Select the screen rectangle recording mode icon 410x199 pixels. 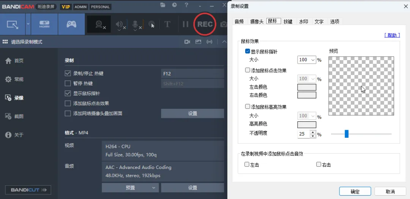tap(13, 24)
